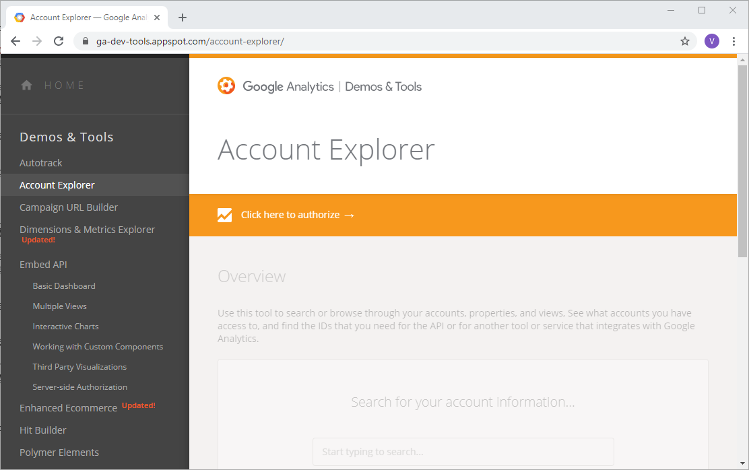The width and height of the screenshot is (749, 470).
Task: Click the authorize chart icon
Action: [x=224, y=215]
